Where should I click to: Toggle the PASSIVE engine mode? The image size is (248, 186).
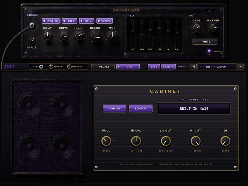tap(51, 21)
